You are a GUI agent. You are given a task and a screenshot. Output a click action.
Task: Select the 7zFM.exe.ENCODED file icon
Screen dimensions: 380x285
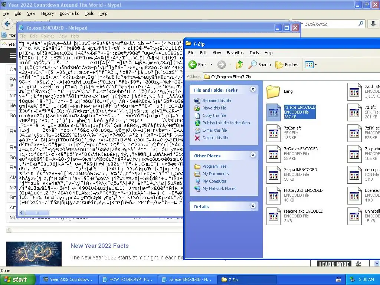354,133
